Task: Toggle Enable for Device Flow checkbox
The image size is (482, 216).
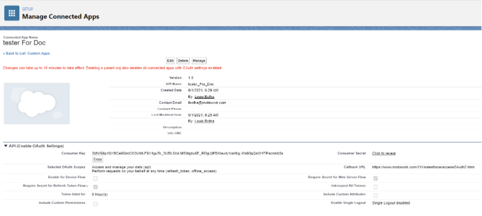Action: pos(96,178)
